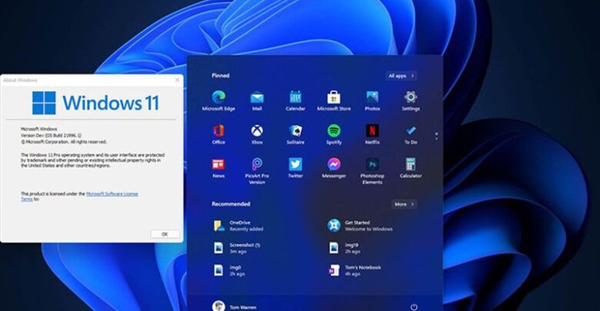
Task: Open the Calculator app
Action: click(411, 165)
